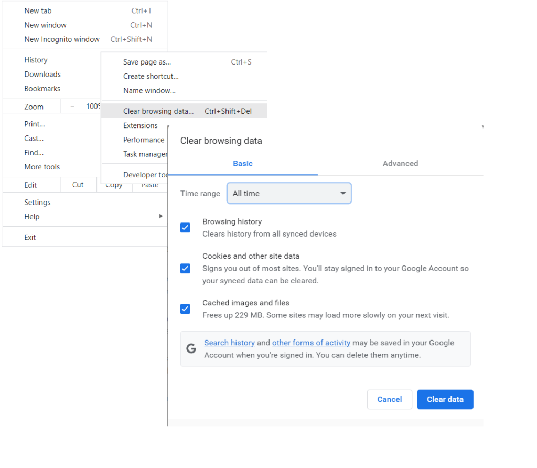Select "All time" combo box
The width and height of the screenshot is (537, 468).
289,193
